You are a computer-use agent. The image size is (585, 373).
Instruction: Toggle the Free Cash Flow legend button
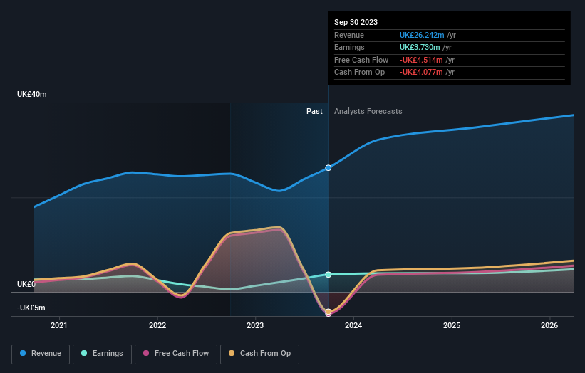176,354
